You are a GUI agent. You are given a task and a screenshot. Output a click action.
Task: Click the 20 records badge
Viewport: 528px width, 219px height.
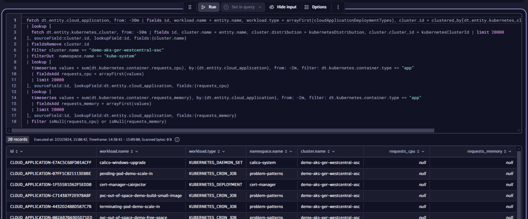point(17,139)
